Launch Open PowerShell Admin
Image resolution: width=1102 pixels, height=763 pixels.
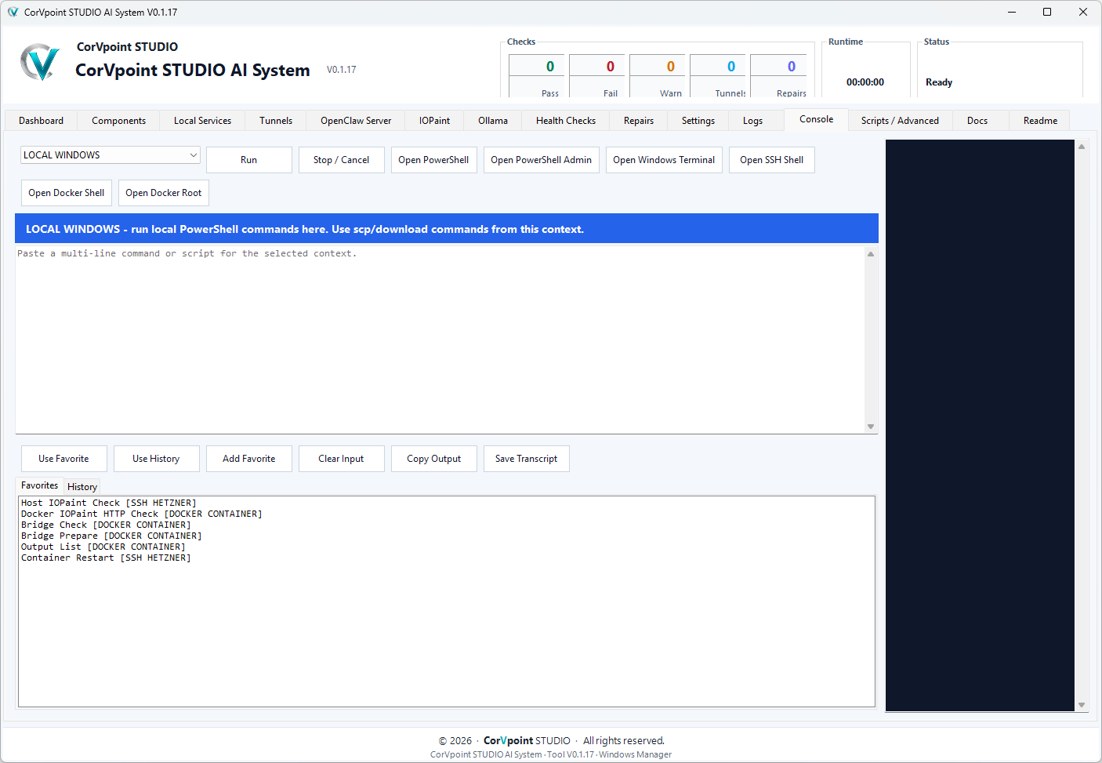pos(542,160)
